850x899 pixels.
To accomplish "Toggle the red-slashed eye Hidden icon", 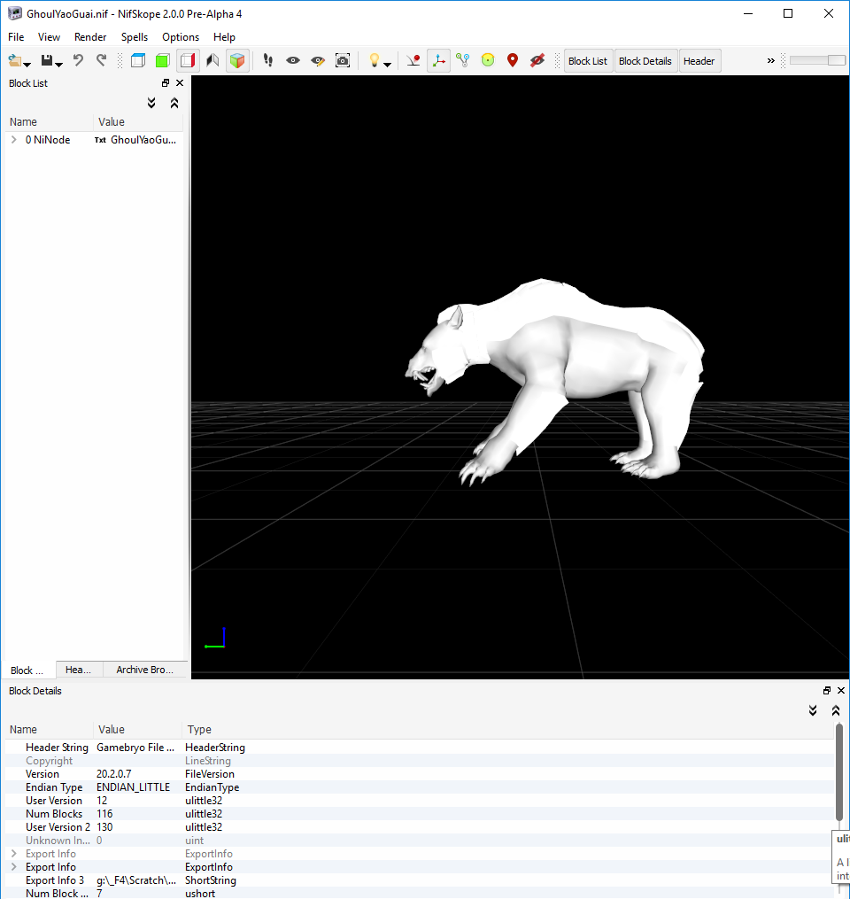I will (x=537, y=61).
